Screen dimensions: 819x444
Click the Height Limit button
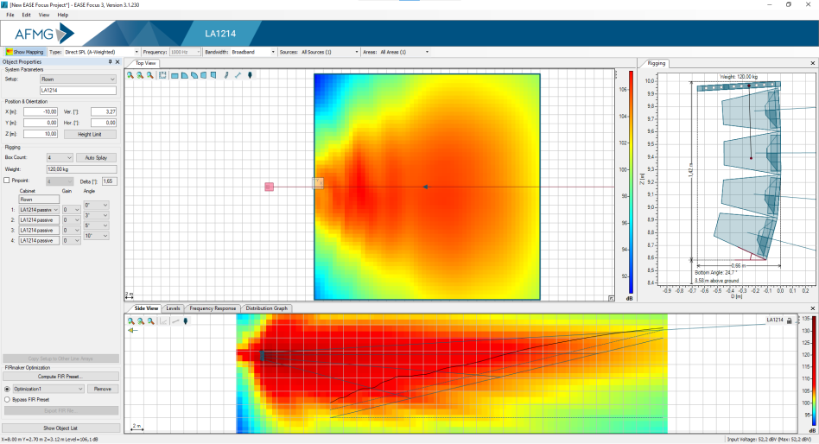[90, 134]
